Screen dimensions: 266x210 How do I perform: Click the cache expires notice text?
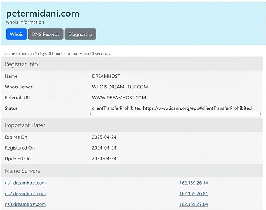click(57, 53)
